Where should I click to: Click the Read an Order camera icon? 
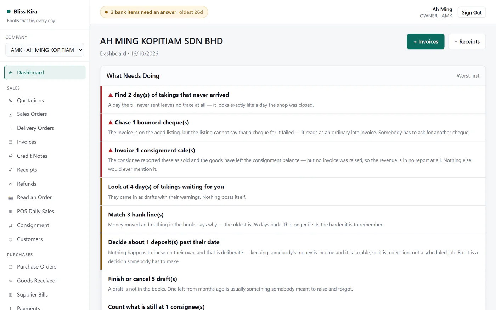[10, 198]
